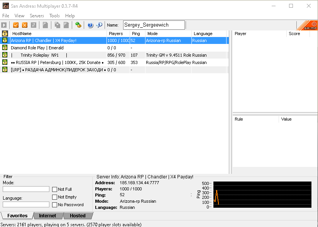
Task: Select the Trinity Roleplay №1 server
Action: (x=114, y=55)
